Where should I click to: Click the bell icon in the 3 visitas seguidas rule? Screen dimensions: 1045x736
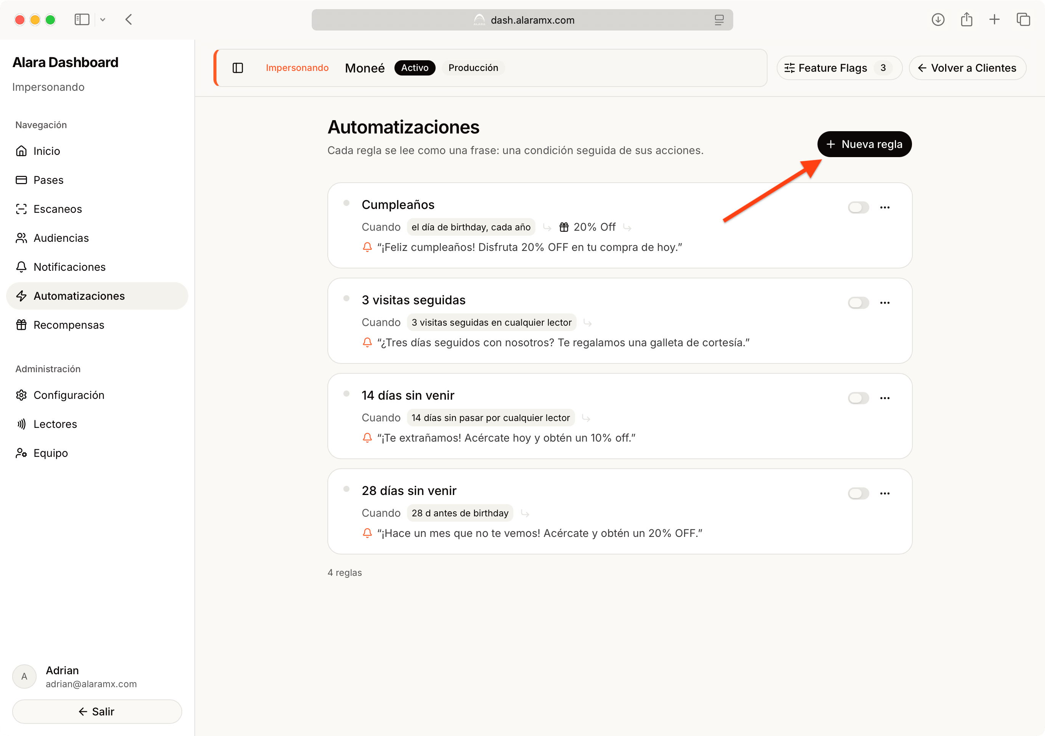(367, 342)
